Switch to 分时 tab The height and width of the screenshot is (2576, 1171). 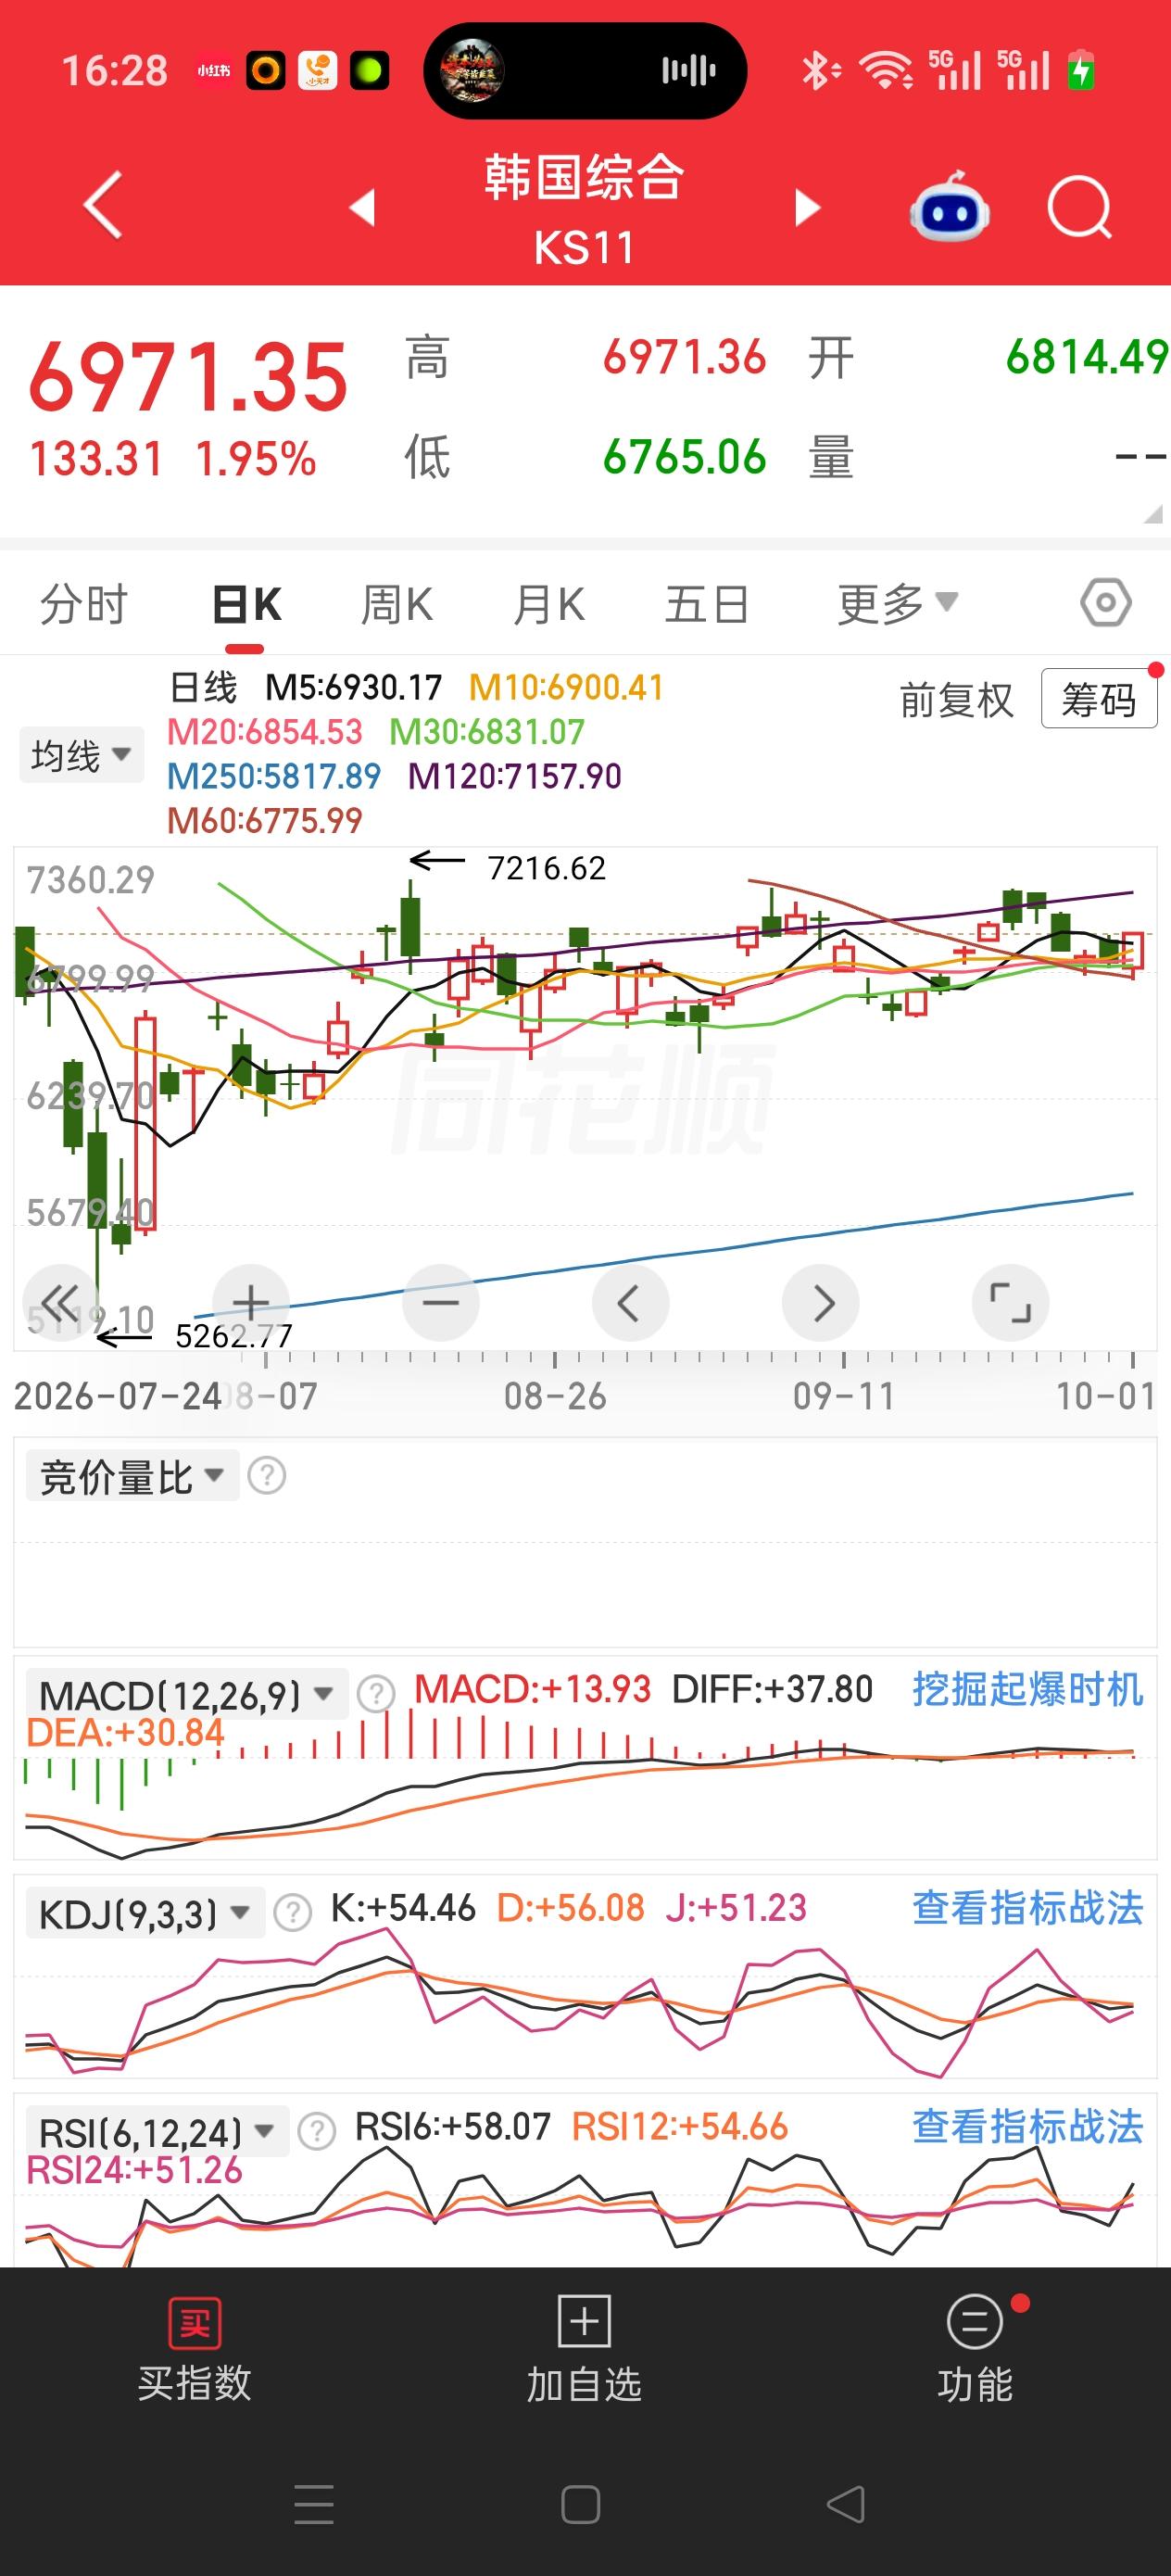coord(84,604)
